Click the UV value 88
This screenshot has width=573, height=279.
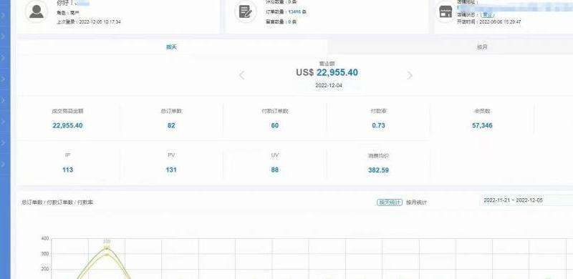click(275, 170)
